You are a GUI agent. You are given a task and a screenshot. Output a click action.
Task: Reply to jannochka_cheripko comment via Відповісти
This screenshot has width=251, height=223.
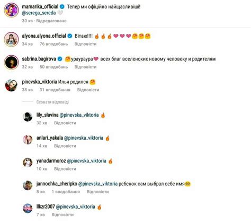(x=97, y=192)
